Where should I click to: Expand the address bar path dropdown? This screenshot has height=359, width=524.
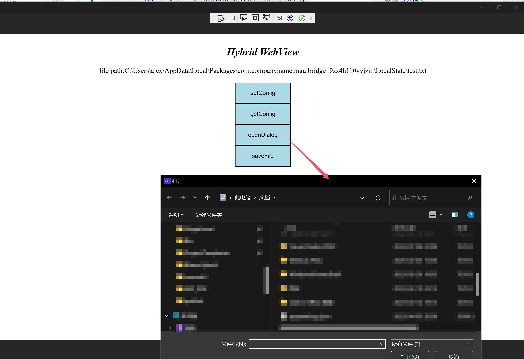coord(362,198)
